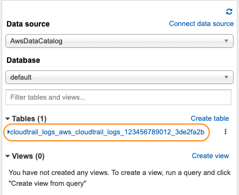
Task: Open the Connect data source link
Action: click(x=201, y=24)
